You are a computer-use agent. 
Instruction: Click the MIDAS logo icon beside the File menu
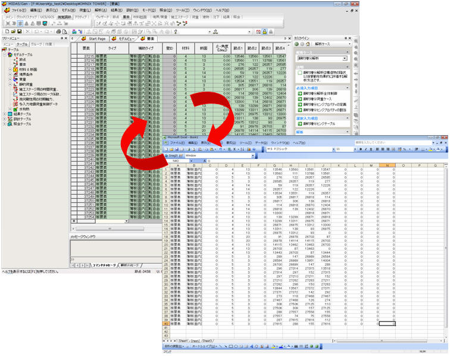[x=7, y=10]
